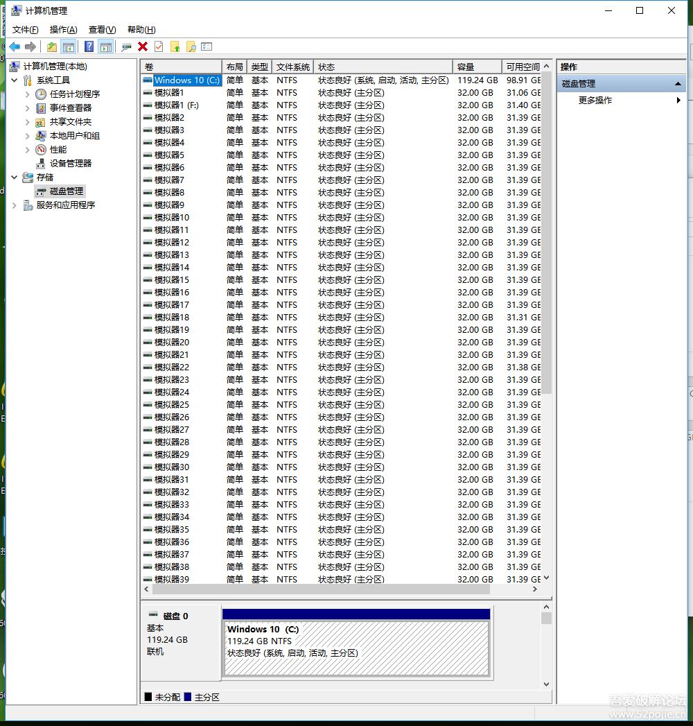Click the last settings list toolbar icon
This screenshot has height=726, width=693.
[x=207, y=46]
